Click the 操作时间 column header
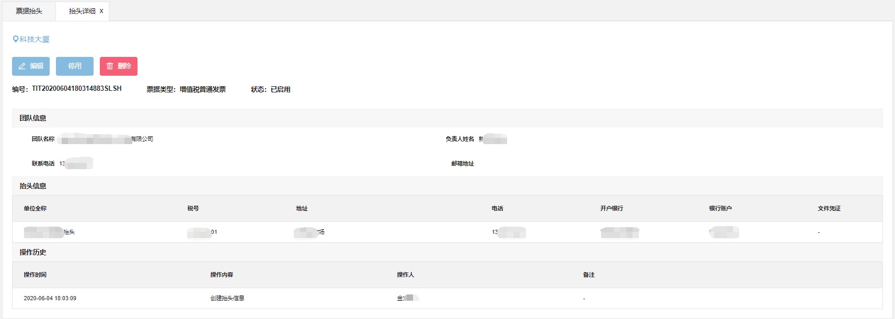Screen dimensions: 895x319 [35, 275]
